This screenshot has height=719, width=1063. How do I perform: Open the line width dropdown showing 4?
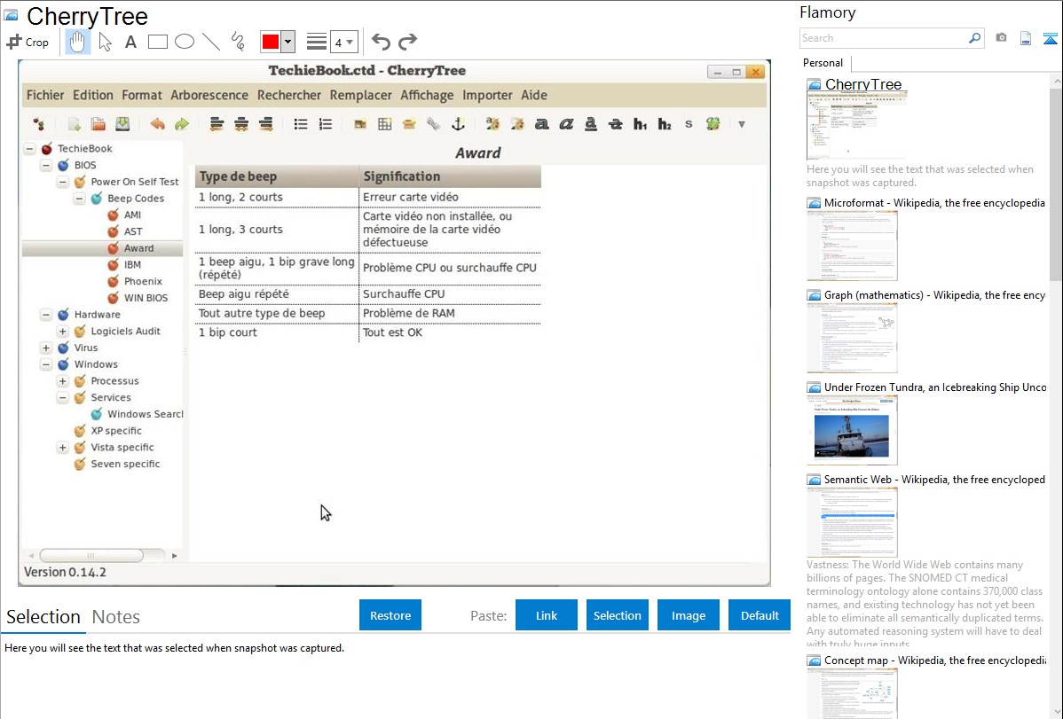pyautogui.click(x=343, y=42)
